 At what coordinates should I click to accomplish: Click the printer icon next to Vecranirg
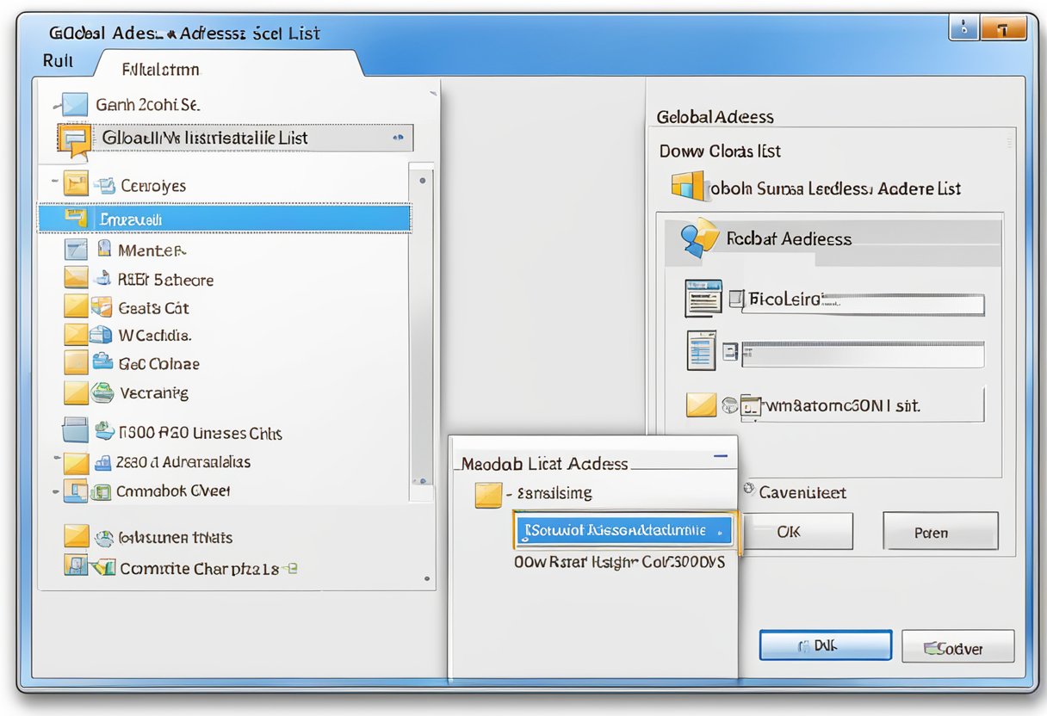pos(102,393)
